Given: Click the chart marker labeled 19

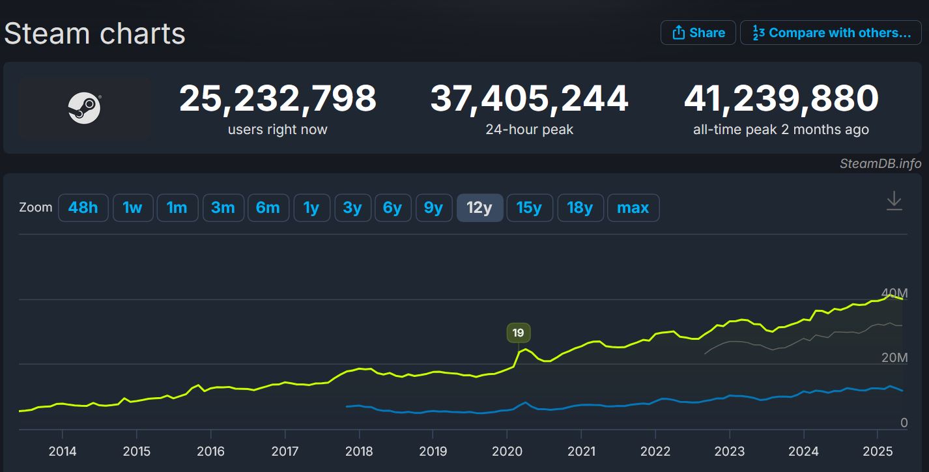Looking at the screenshot, I should tap(518, 333).
